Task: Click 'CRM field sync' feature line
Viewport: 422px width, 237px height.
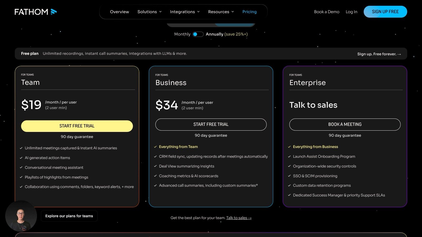Action: pos(213,156)
